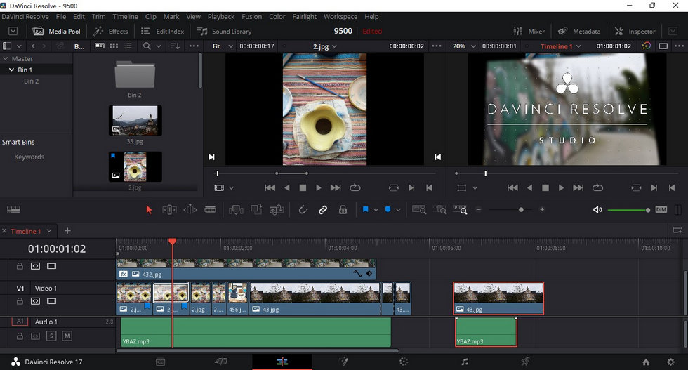Toggle timeline Snapping magnet icon
Screen dimensions: 688x370
tap(303, 210)
